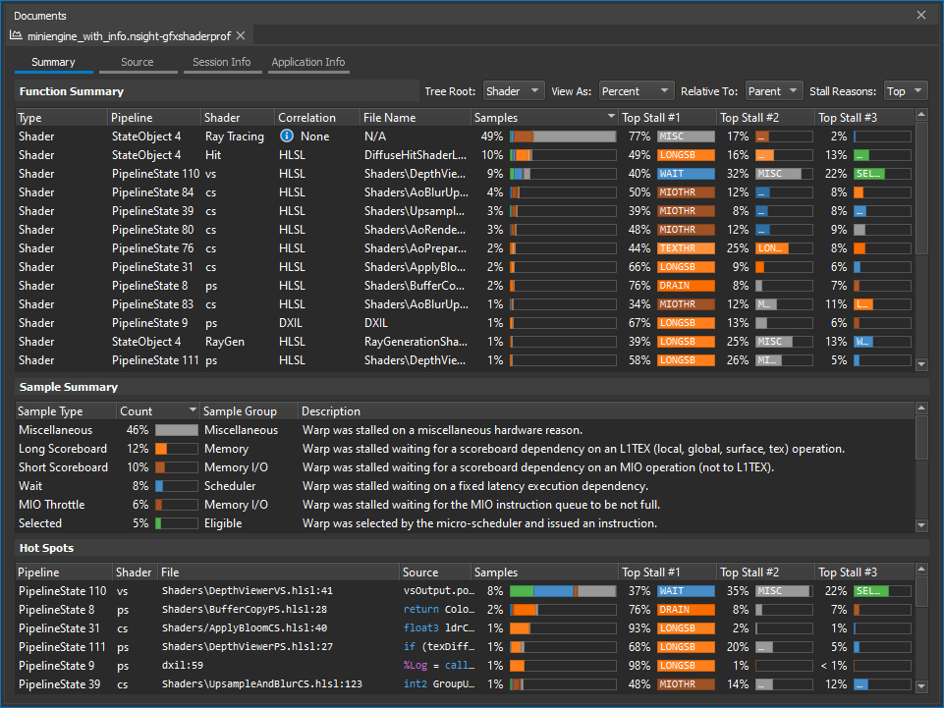This screenshot has width=944, height=708.
Task: Expand the View As Percent dropdown
Action: (x=637, y=91)
